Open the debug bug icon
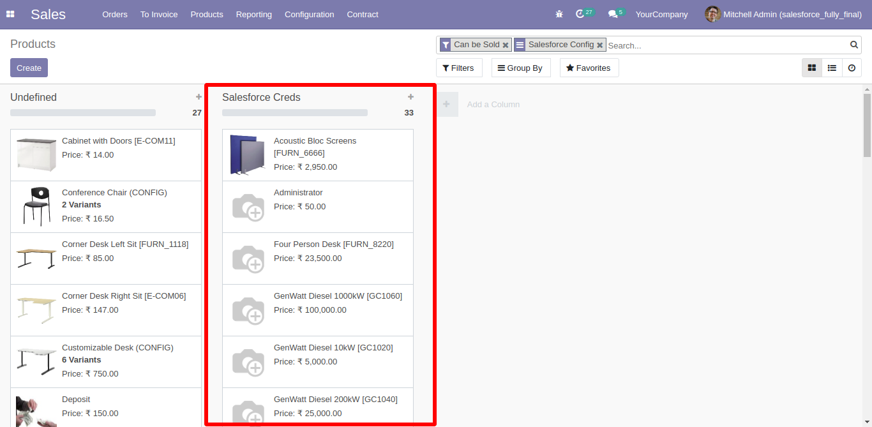 tap(559, 14)
